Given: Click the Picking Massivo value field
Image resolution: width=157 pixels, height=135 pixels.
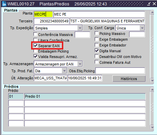Looking at the screenshot, I should (137, 34).
